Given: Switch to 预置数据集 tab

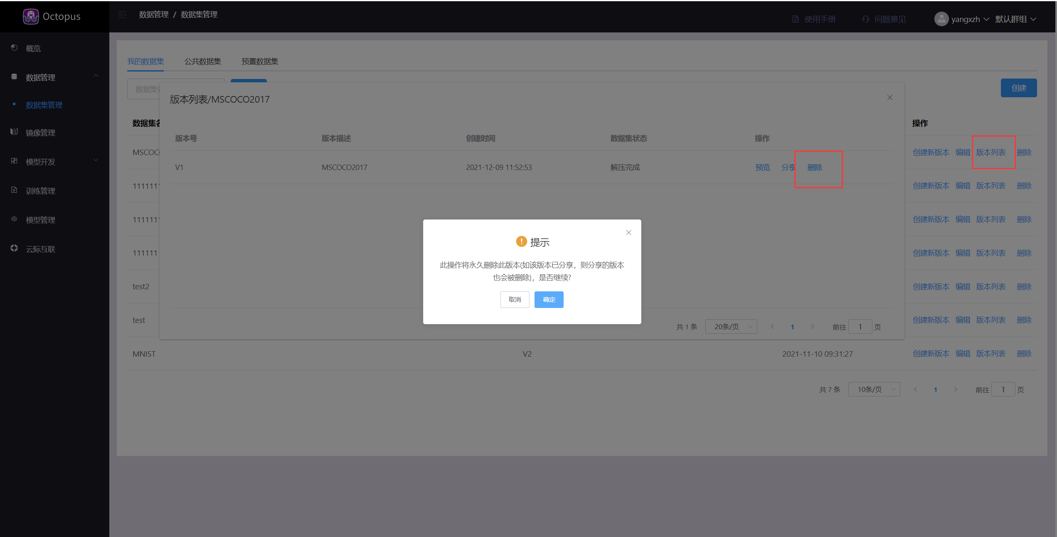Looking at the screenshot, I should tap(260, 62).
